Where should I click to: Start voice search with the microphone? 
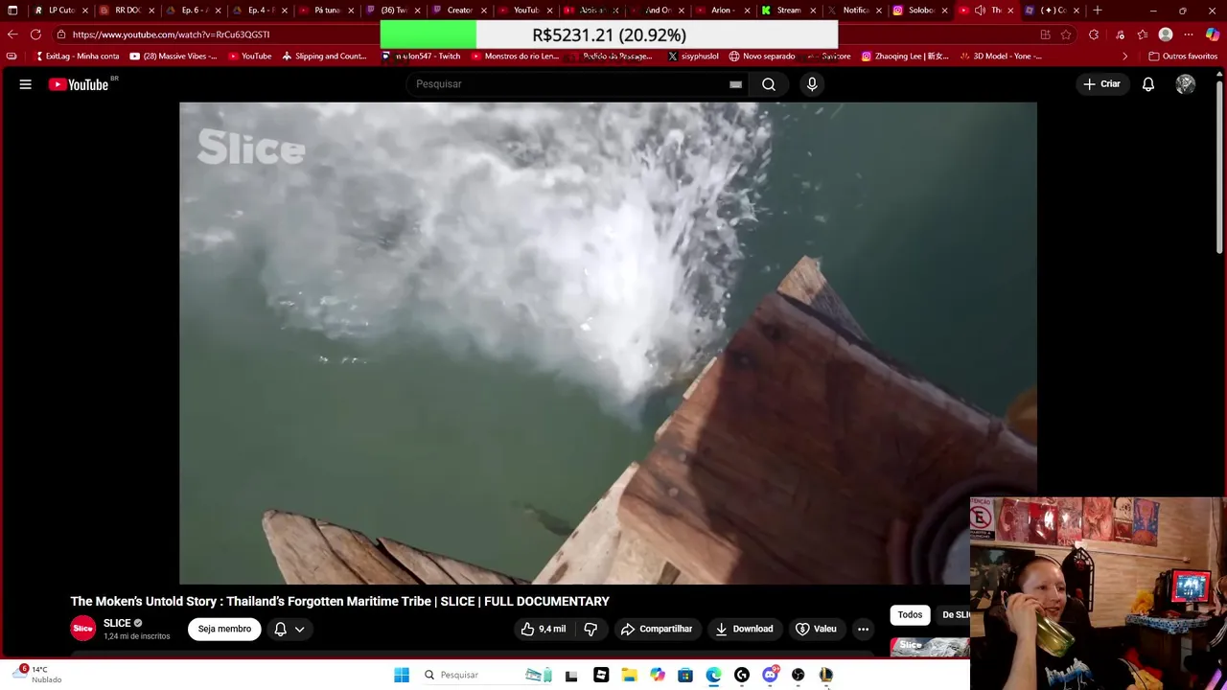click(812, 84)
